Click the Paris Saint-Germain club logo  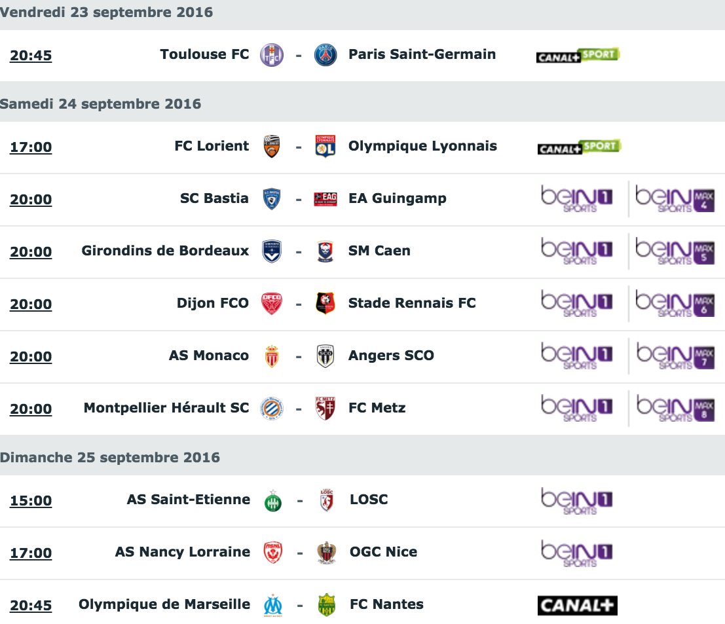click(x=325, y=55)
